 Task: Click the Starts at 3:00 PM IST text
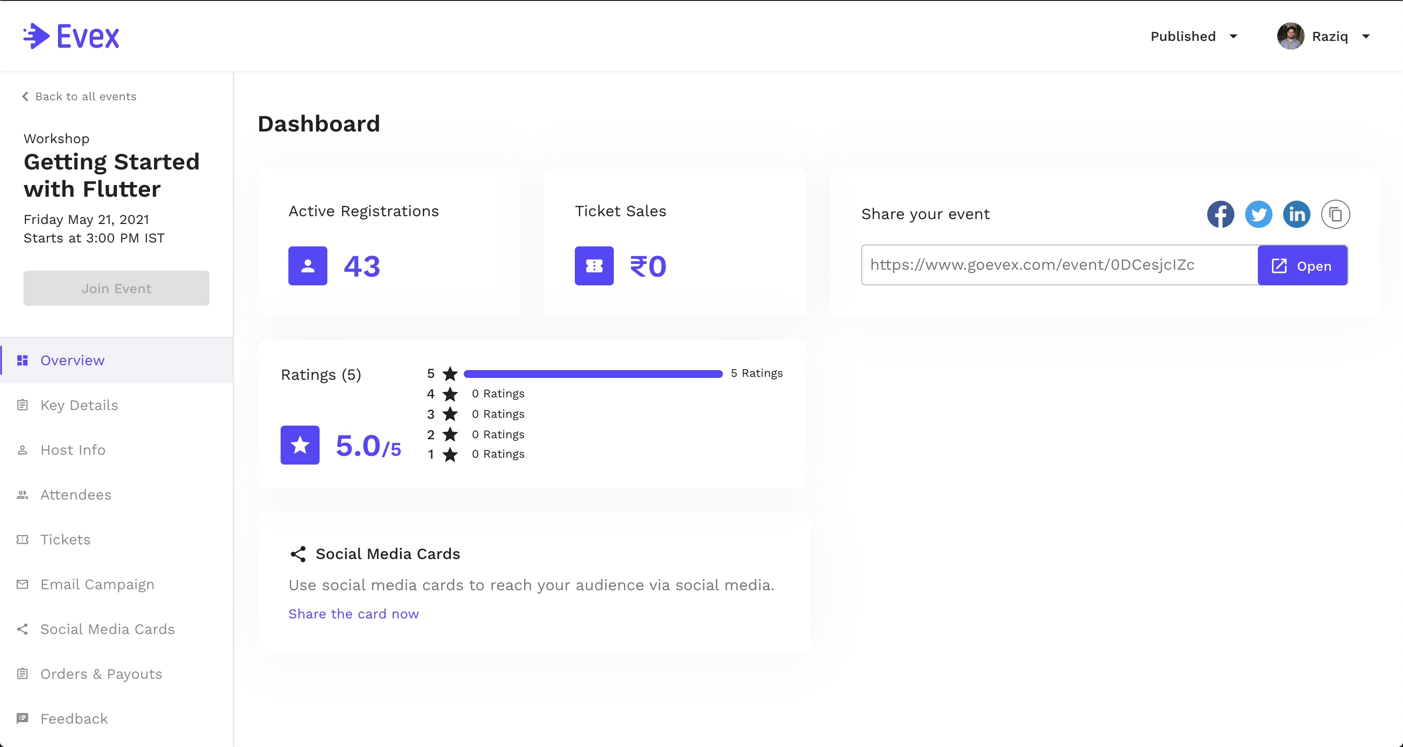pyautogui.click(x=94, y=238)
